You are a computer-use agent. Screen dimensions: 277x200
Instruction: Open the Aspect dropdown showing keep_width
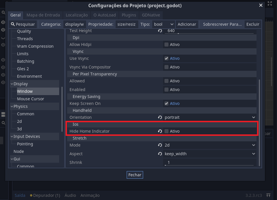(x=210, y=154)
